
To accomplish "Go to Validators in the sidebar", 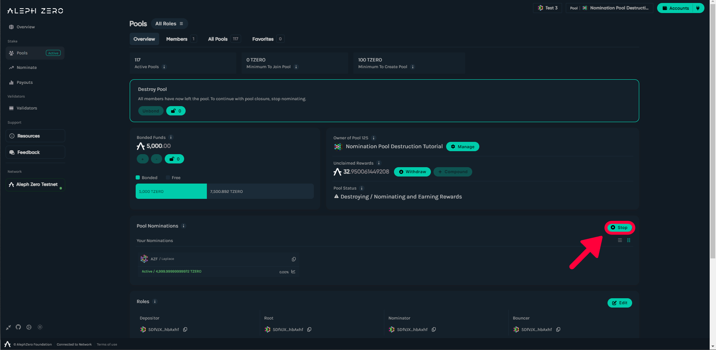I will click(x=27, y=108).
